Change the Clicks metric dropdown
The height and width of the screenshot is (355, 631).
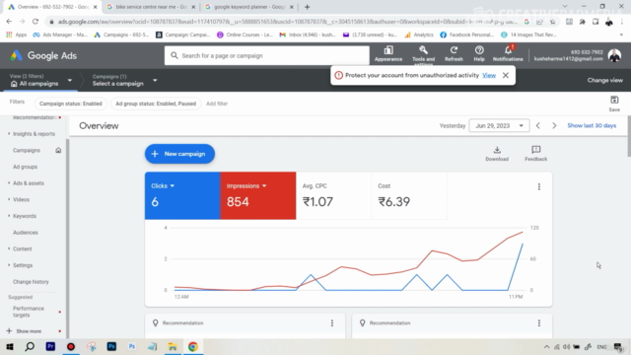point(163,186)
